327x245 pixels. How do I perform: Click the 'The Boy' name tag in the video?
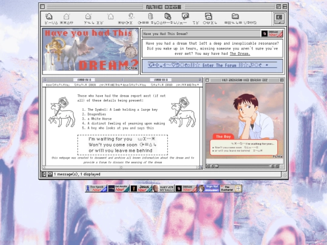tap(223, 137)
